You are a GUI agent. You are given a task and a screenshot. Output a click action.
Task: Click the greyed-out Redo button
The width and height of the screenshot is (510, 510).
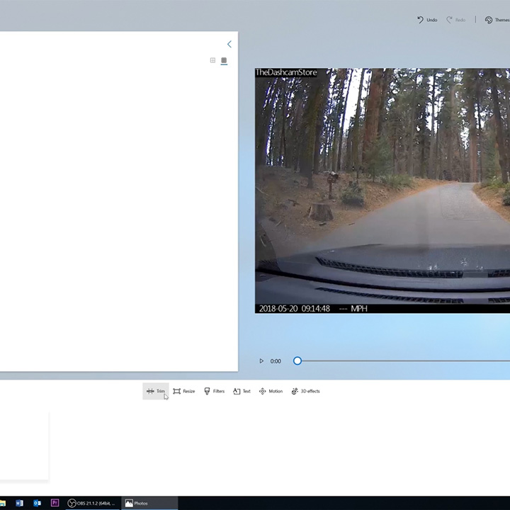[455, 20]
